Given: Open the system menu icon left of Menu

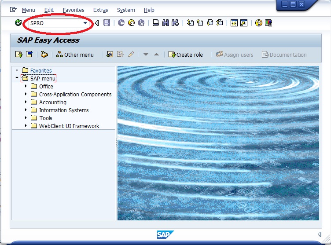Looking at the screenshot, I should click(13, 10).
